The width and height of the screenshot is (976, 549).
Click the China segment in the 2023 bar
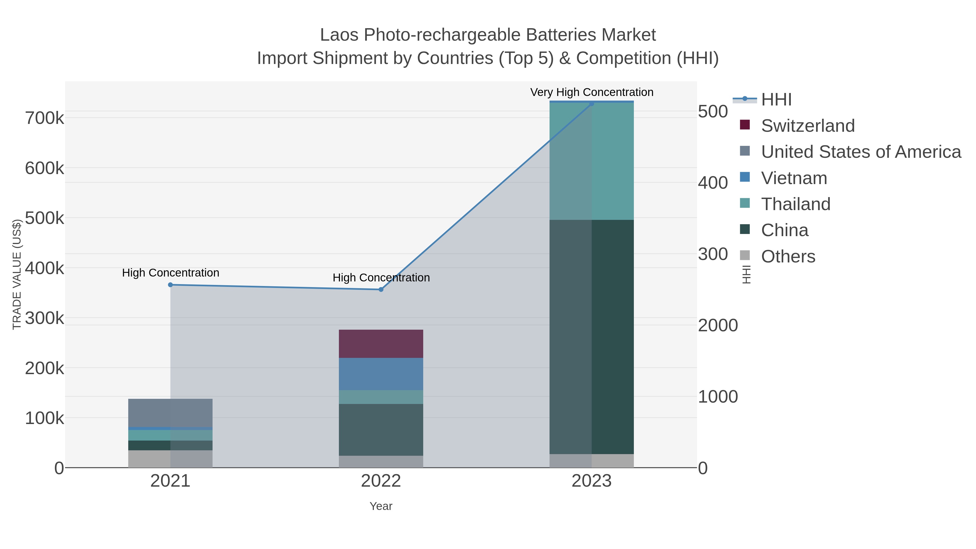[592, 337]
